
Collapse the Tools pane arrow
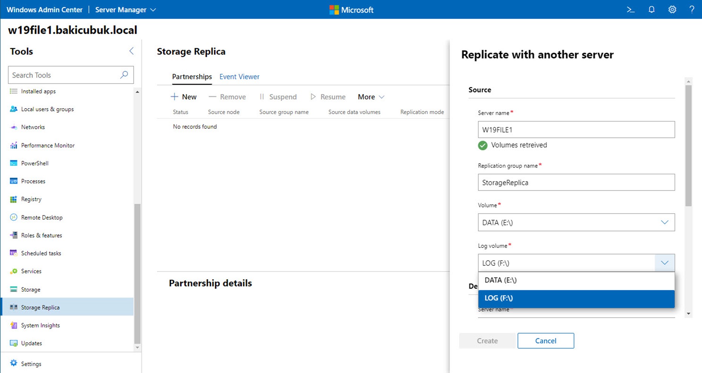(x=131, y=51)
